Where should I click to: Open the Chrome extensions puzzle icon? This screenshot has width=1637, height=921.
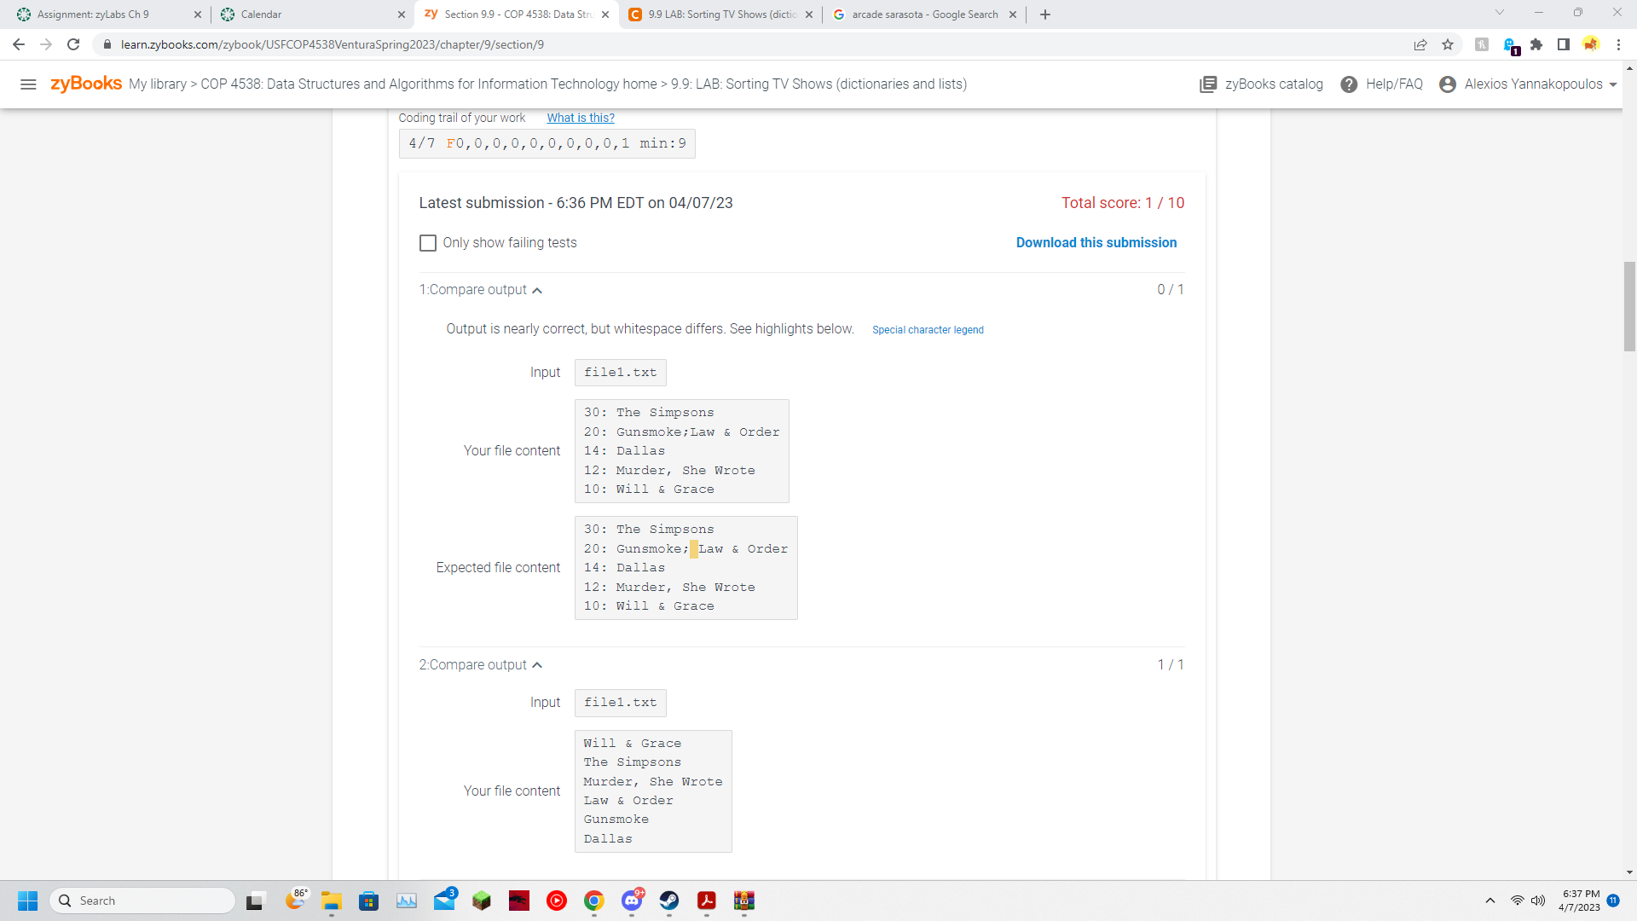[x=1536, y=44]
